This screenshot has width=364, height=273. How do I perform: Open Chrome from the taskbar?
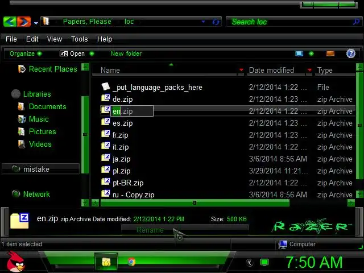click(131, 262)
